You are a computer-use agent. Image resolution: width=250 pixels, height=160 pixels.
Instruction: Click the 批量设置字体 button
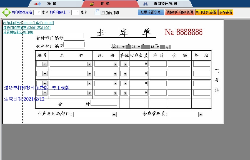click(151, 12)
